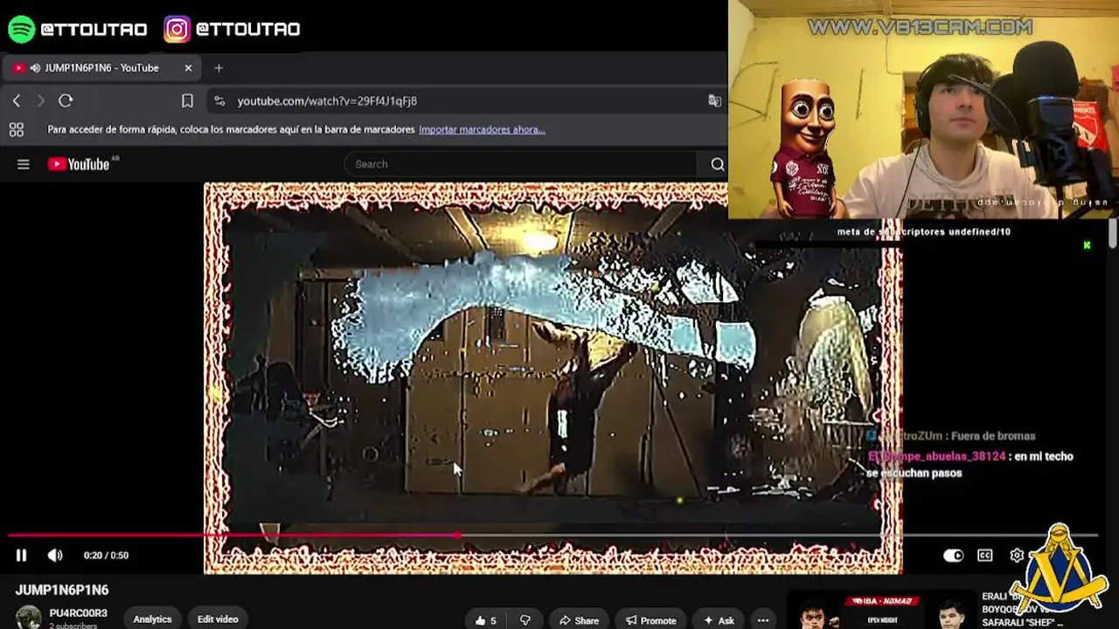Screen dimensions: 1119x629
Task: Like the video with thumbs up
Action: click(486, 620)
